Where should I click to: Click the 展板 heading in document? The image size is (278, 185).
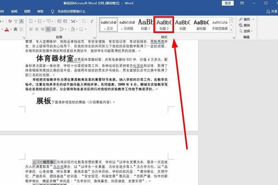(x=44, y=101)
